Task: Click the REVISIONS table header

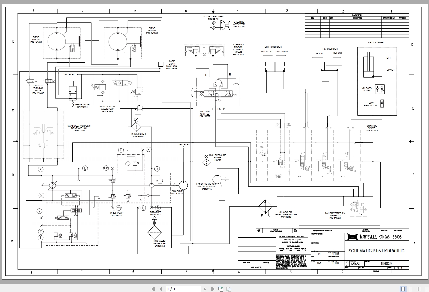Action: (356, 15)
